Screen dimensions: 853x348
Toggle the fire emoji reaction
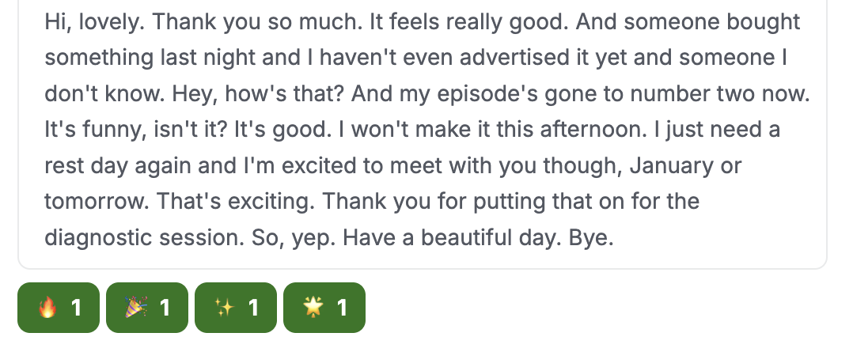click(x=59, y=308)
